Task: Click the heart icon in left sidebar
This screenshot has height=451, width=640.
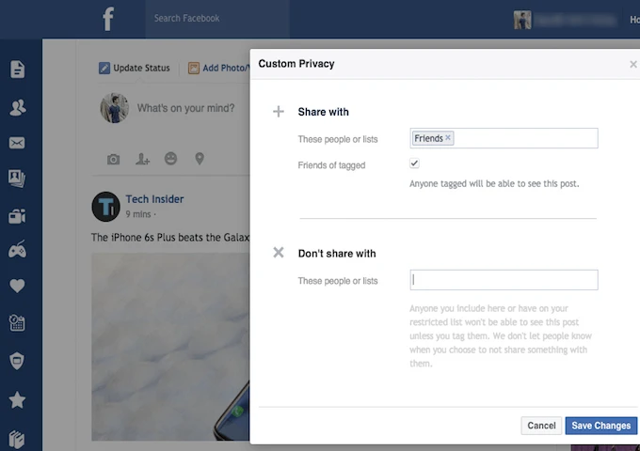Action: (17, 287)
